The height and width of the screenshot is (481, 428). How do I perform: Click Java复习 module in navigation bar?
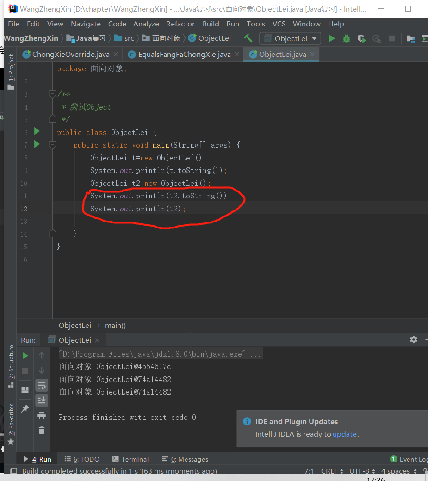click(86, 38)
